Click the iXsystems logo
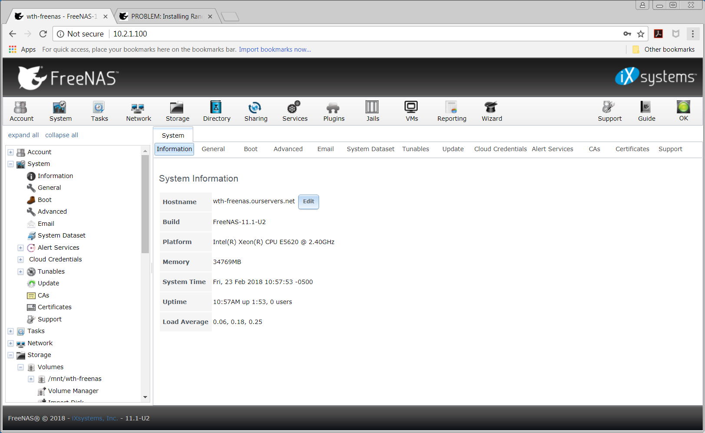705x433 pixels. tap(656, 76)
